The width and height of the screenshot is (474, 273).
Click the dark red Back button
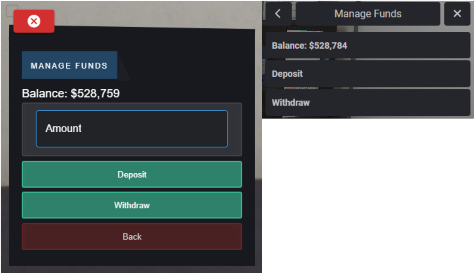(132, 236)
